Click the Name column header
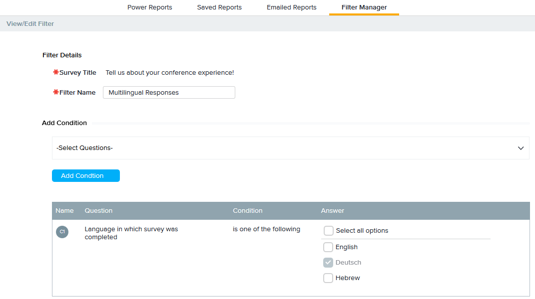 [x=64, y=211]
